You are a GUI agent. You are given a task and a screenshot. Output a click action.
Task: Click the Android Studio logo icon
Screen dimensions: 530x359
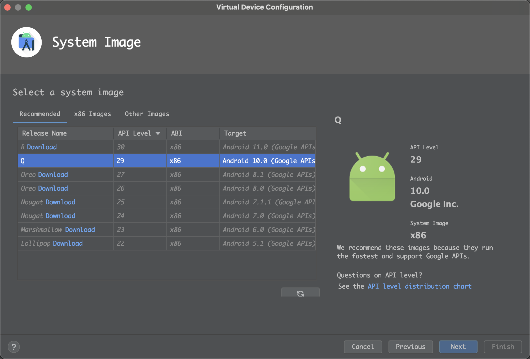point(26,42)
